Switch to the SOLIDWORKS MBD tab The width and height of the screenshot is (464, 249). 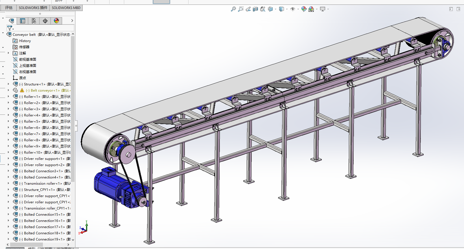pyautogui.click(x=66, y=8)
